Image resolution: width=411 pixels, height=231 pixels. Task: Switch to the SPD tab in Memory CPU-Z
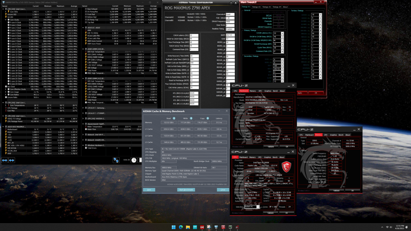pos(326,135)
